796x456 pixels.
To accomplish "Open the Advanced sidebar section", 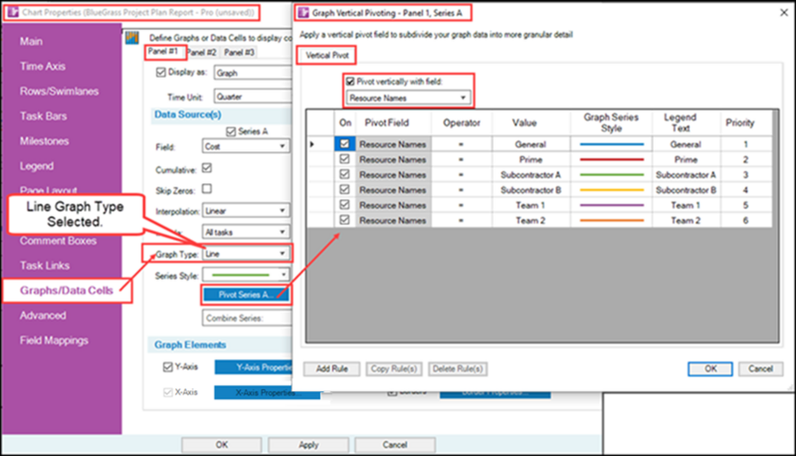I will click(x=43, y=316).
